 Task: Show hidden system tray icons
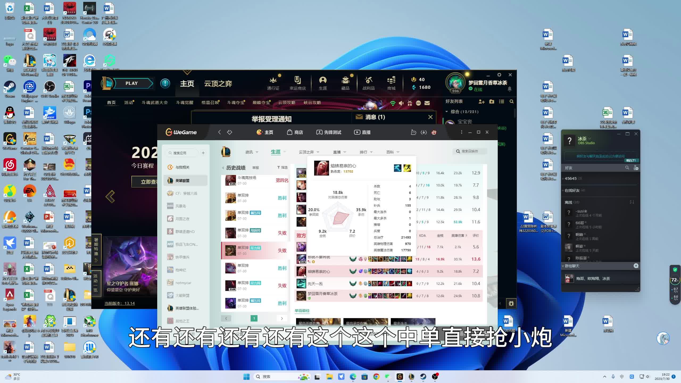605,377
